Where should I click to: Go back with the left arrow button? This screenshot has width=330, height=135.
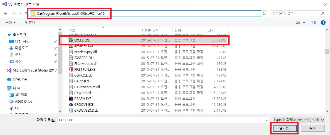[6, 13]
